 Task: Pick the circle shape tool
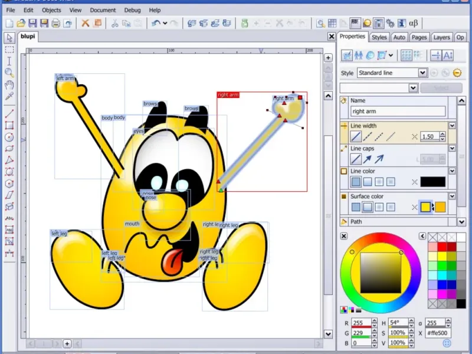click(x=9, y=137)
